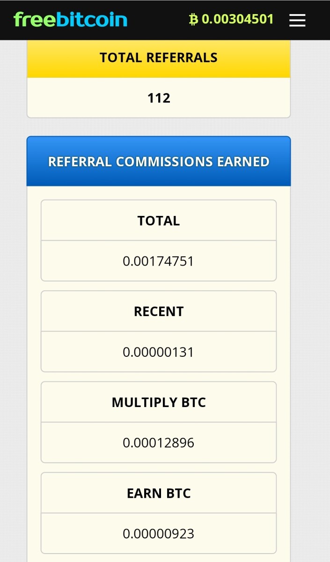Click the TOTAL commissions label
Viewport: 330px width, 562px height.
pyautogui.click(x=159, y=221)
